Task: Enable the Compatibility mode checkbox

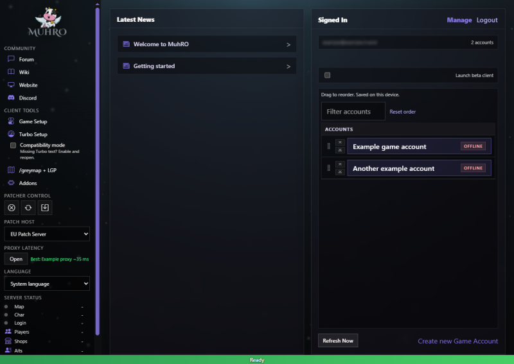Action: pyautogui.click(x=13, y=145)
